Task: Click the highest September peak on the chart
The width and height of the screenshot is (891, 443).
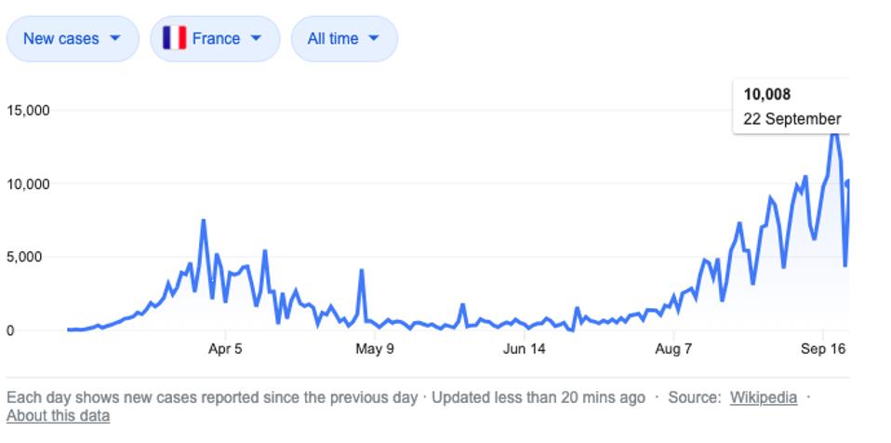Action: coord(834,134)
